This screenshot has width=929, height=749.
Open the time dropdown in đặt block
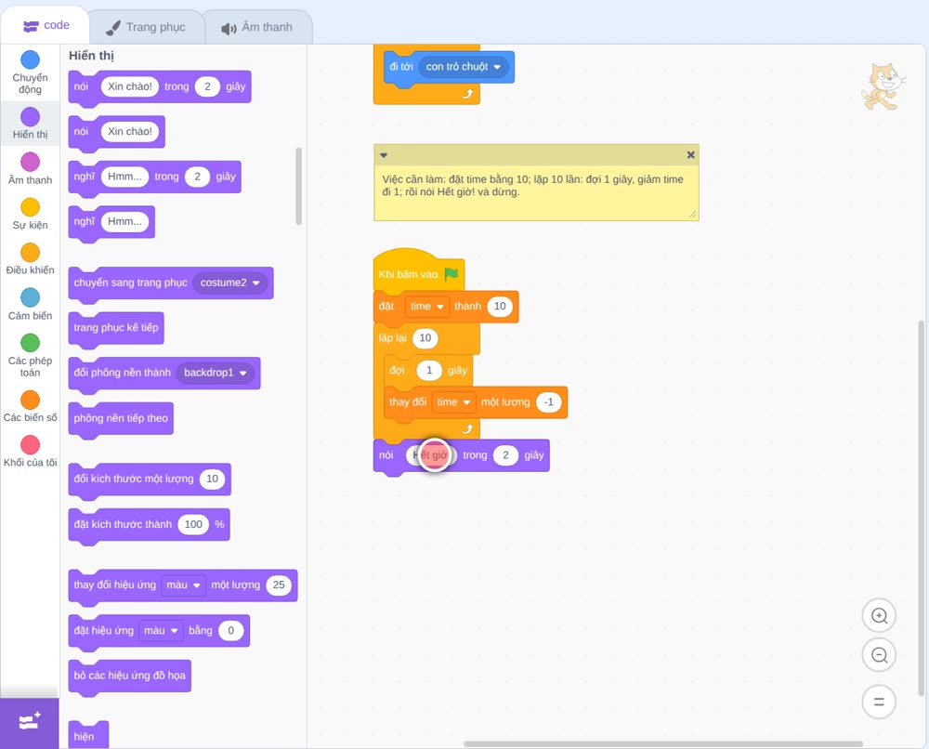coord(426,307)
